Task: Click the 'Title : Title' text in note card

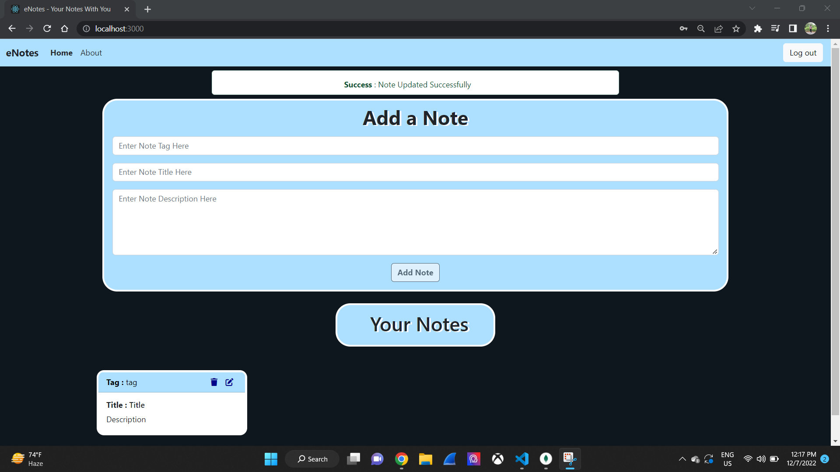Action: (x=126, y=405)
